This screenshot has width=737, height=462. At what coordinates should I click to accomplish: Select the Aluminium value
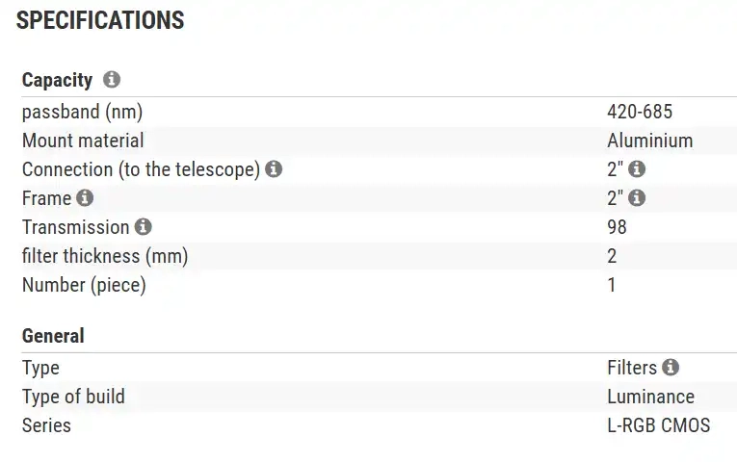[649, 141]
